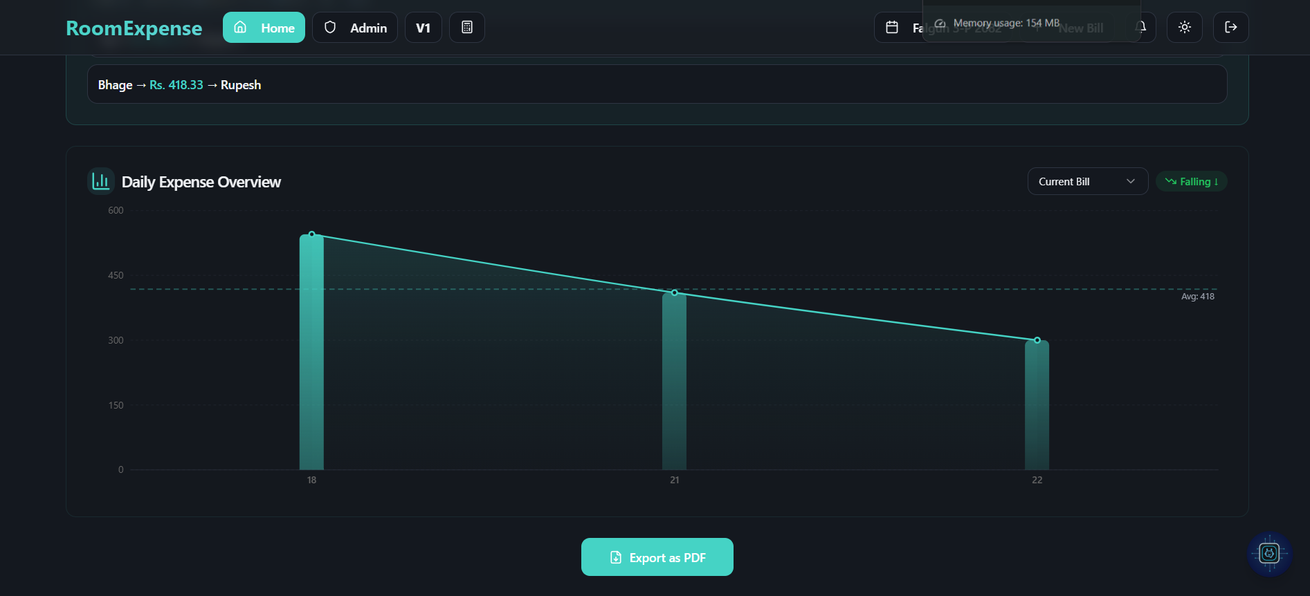Go to the Admin page

355,28
